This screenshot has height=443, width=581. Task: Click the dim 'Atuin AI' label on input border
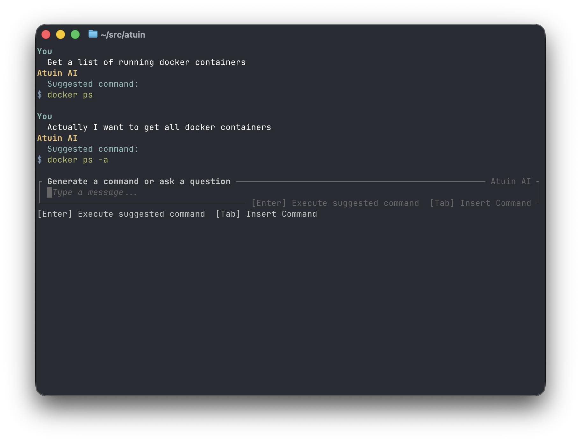[x=511, y=182]
